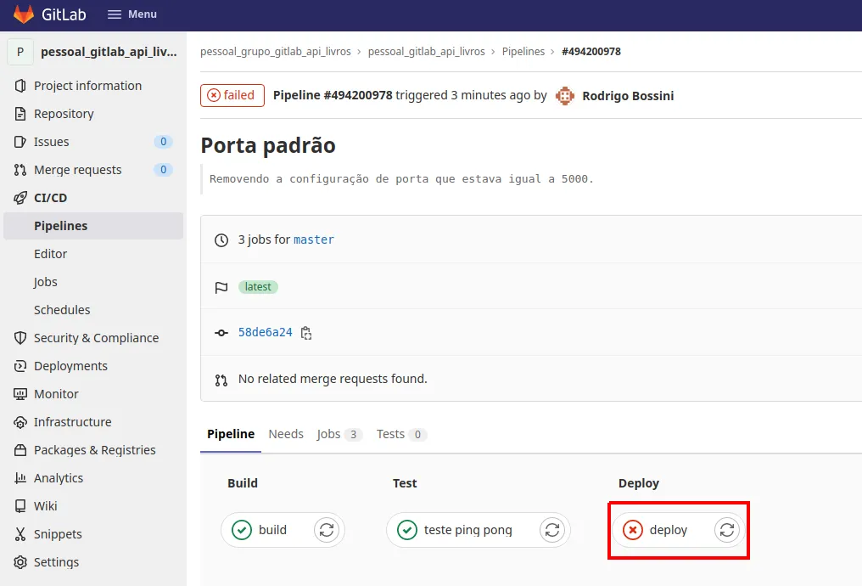Click the Wiki book icon
This screenshot has width=862, height=586.
point(20,506)
